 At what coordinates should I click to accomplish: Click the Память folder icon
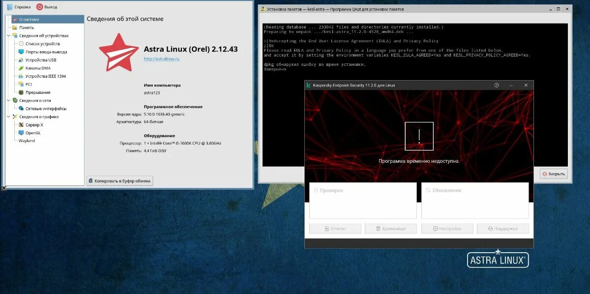click(x=15, y=28)
